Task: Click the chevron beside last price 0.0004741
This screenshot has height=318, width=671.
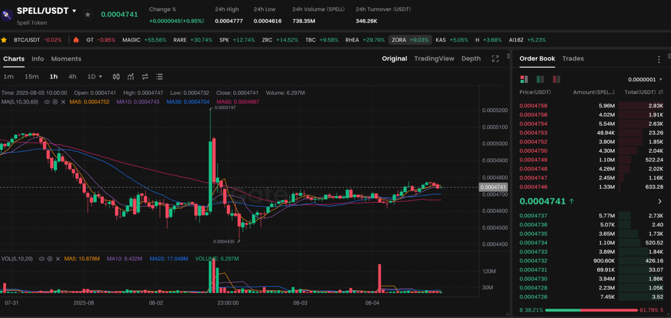Action: [660, 201]
